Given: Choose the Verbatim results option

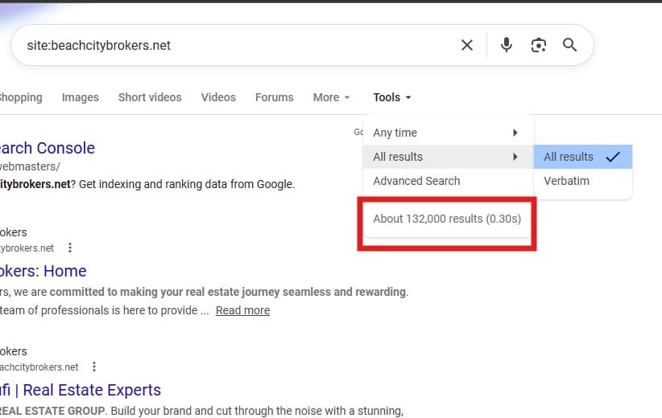Looking at the screenshot, I should tap(567, 181).
